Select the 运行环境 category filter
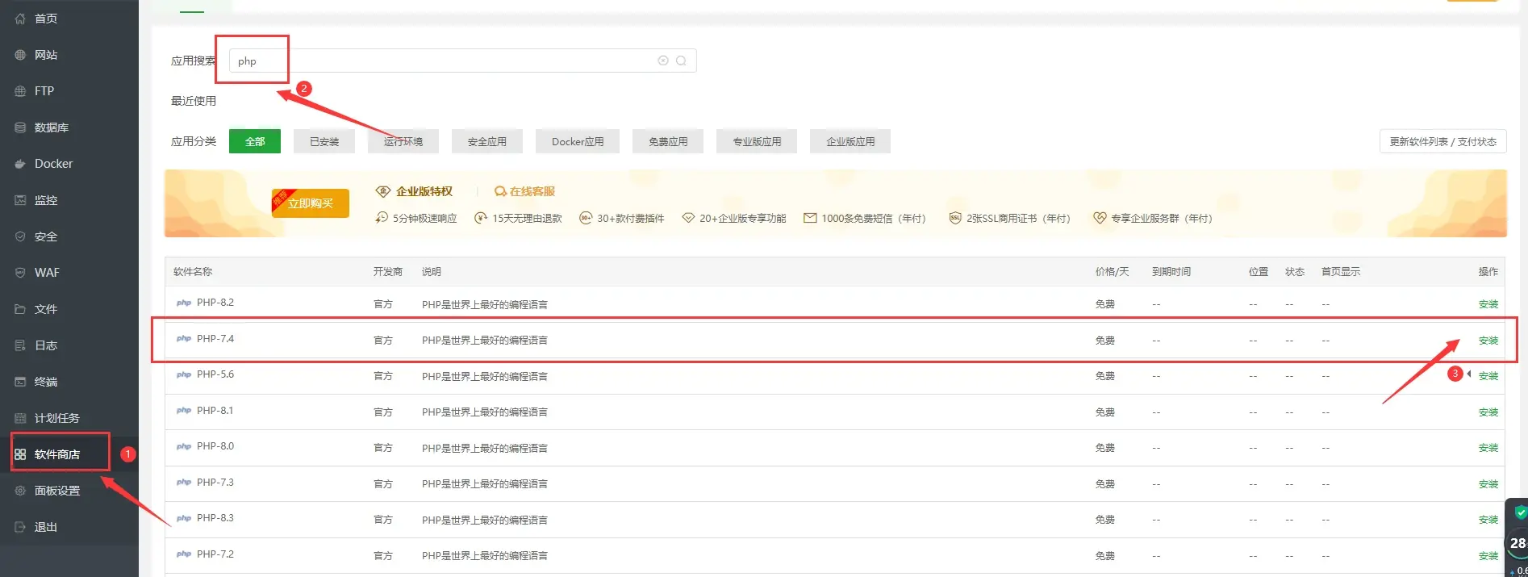 pos(403,141)
